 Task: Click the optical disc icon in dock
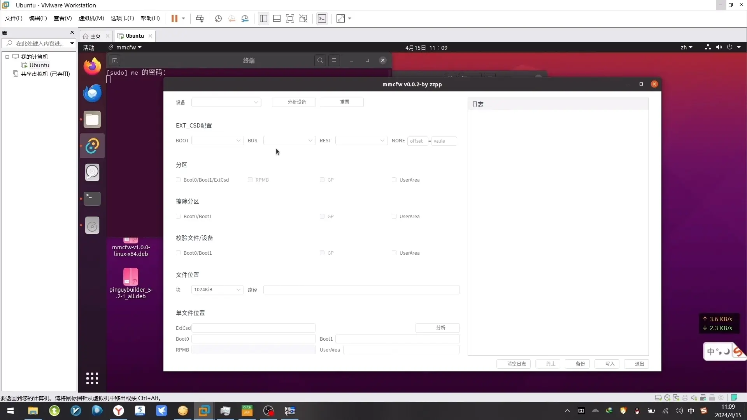(x=92, y=226)
